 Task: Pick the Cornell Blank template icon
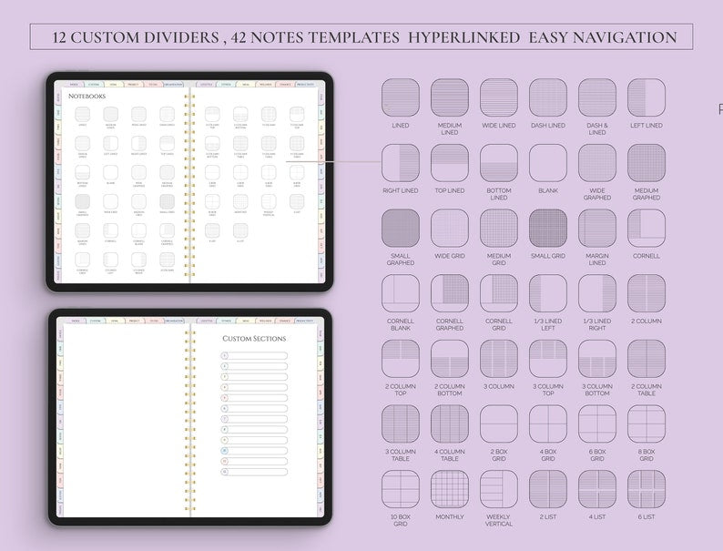[x=401, y=293]
